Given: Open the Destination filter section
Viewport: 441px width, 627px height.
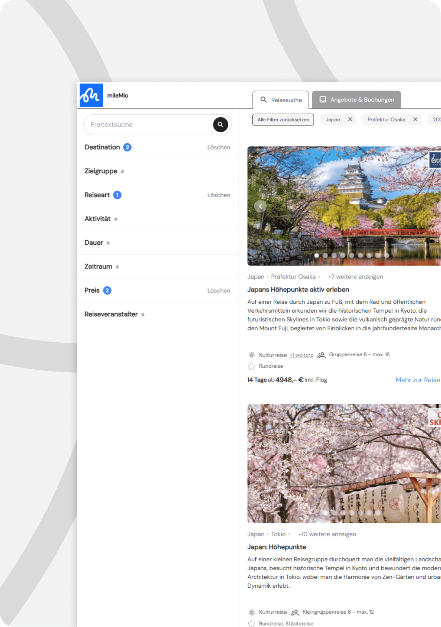Looking at the screenshot, I should coord(102,147).
